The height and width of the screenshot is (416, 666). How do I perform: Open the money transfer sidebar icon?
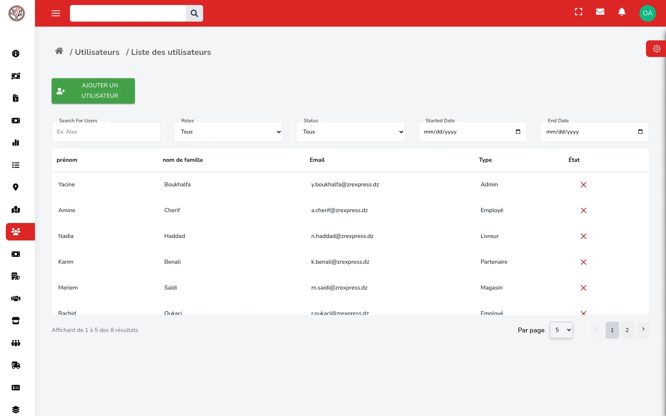16,76
